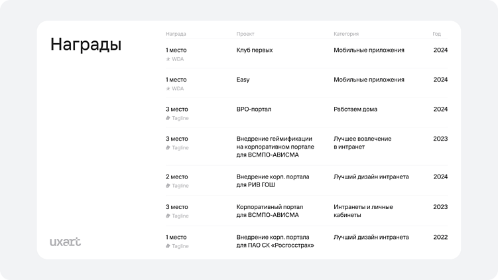Open the Клуб первых project
The image size is (498, 280).
tap(255, 50)
